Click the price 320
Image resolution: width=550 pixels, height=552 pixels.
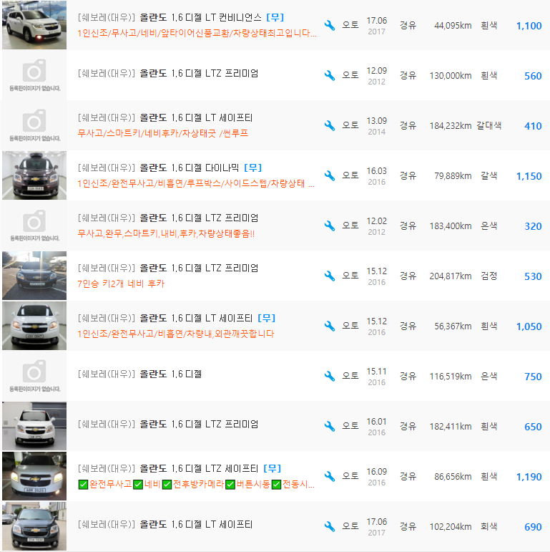[533, 226]
